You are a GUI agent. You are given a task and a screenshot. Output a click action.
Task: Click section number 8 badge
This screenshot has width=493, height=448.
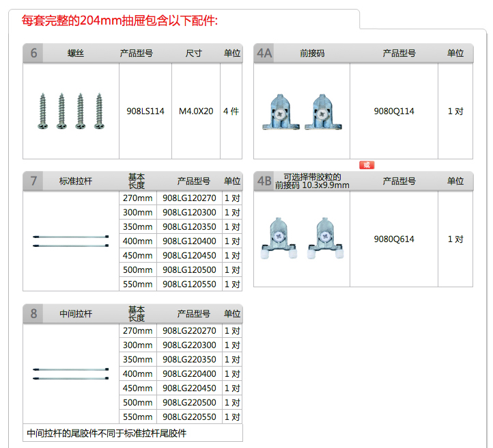33,314
